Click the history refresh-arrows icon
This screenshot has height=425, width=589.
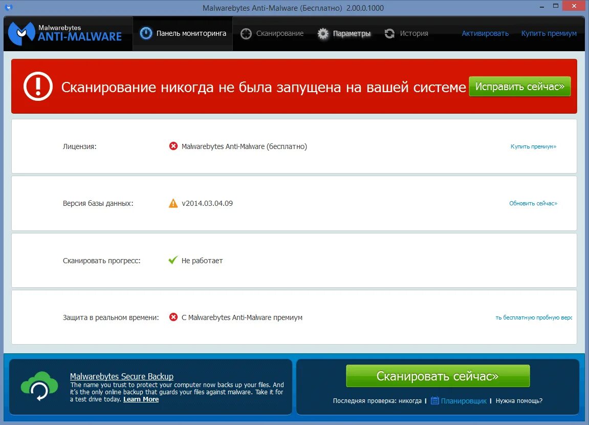[389, 34]
